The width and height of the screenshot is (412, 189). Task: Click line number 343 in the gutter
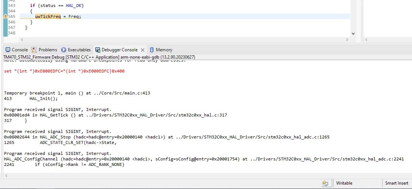coord(12,5)
